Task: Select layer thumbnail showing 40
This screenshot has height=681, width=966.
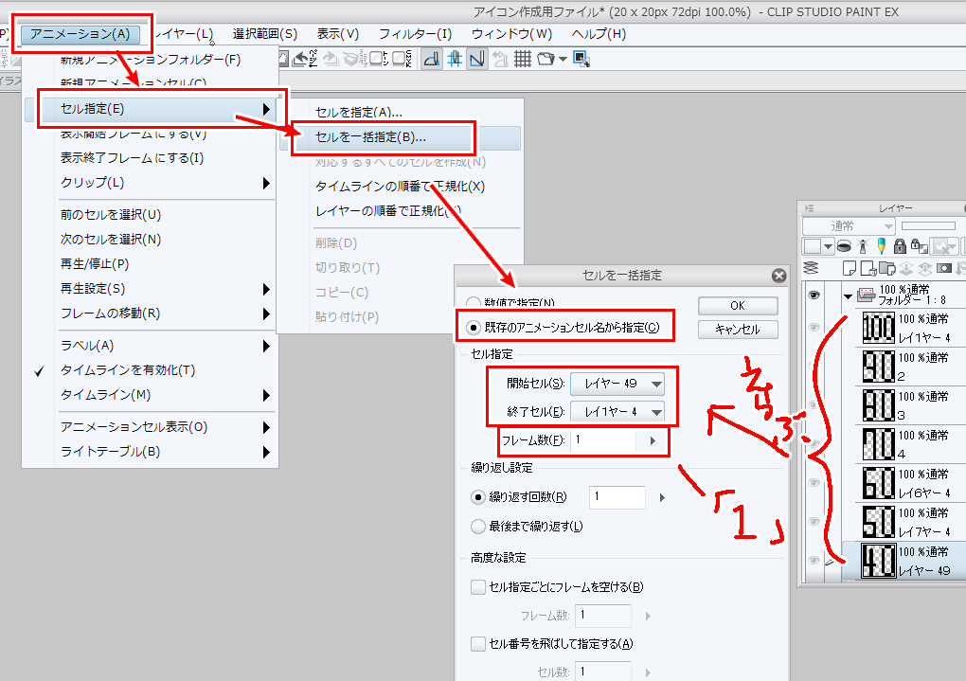Action: point(877,560)
